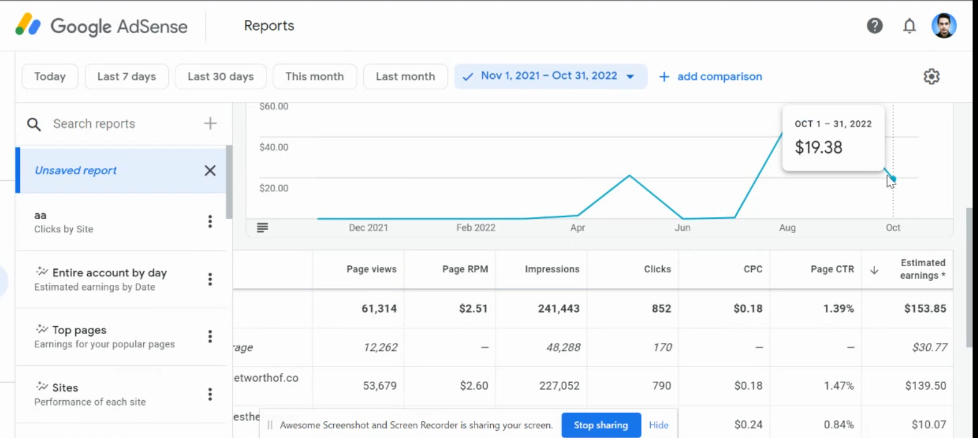Viewport: 978px width, 438px height.
Task: Click total impressions 241,443
Action: [559, 308]
